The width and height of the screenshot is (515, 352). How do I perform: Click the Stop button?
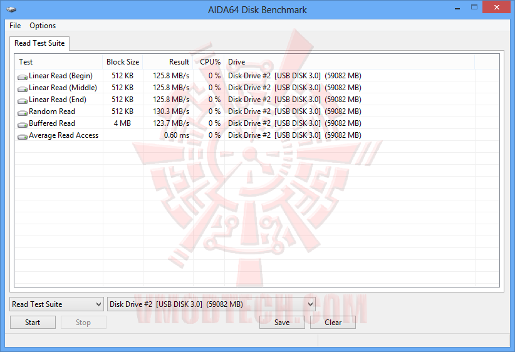click(x=83, y=323)
